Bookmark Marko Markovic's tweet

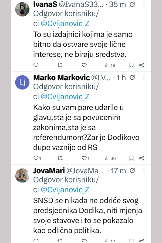(x=131, y=158)
